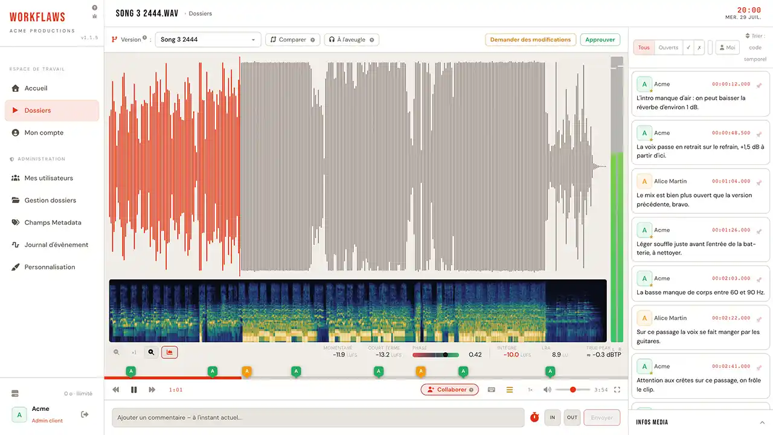Open the Version dropdown Song 3 2444

tap(208, 40)
